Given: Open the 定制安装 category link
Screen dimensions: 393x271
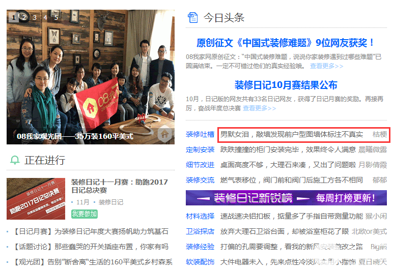Looking at the screenshot, I should (x=200, y=149).
